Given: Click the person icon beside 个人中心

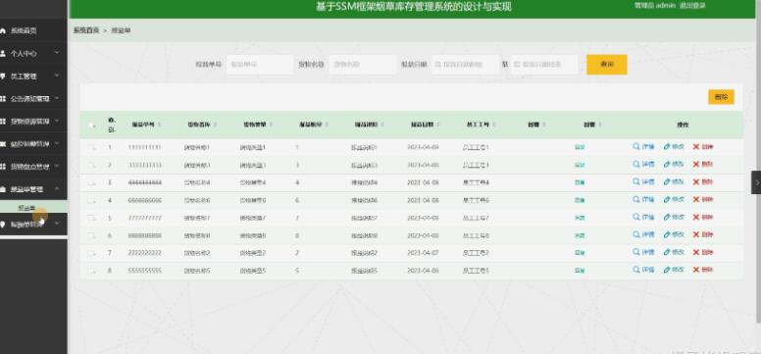Looking at the screenshot, I should pyautogui.click(x=3, y=53).
